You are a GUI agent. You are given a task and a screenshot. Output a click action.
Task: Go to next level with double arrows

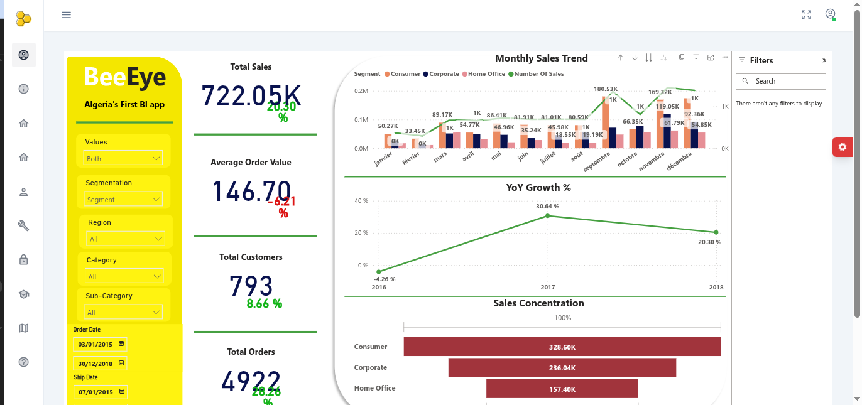coord(649,57)
